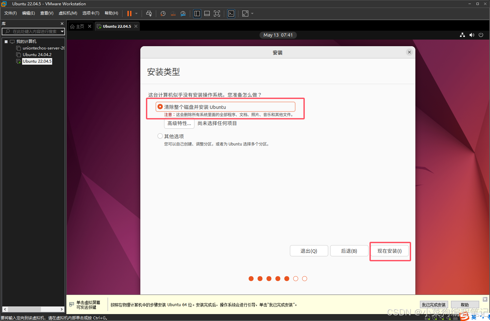
Task: Toggle the library sidebar visibility
Action: [197, 14]
